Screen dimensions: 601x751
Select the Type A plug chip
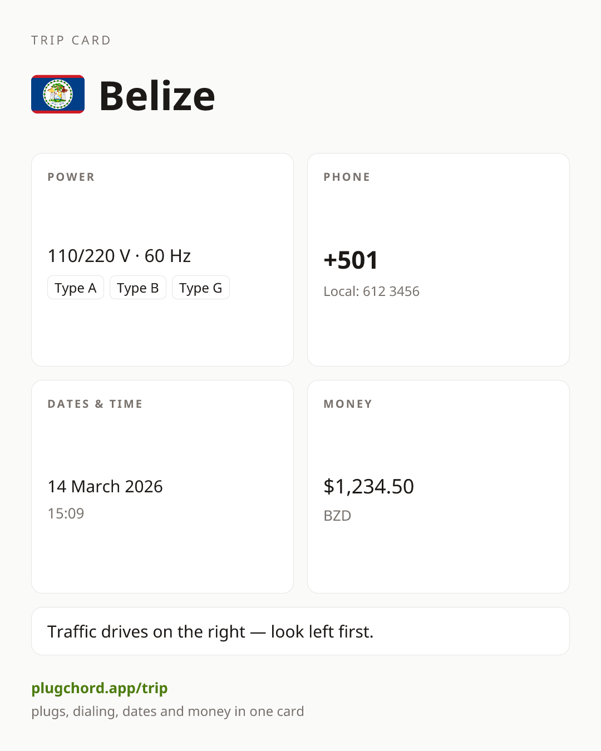pyautogui.click(x=76, y=288)
